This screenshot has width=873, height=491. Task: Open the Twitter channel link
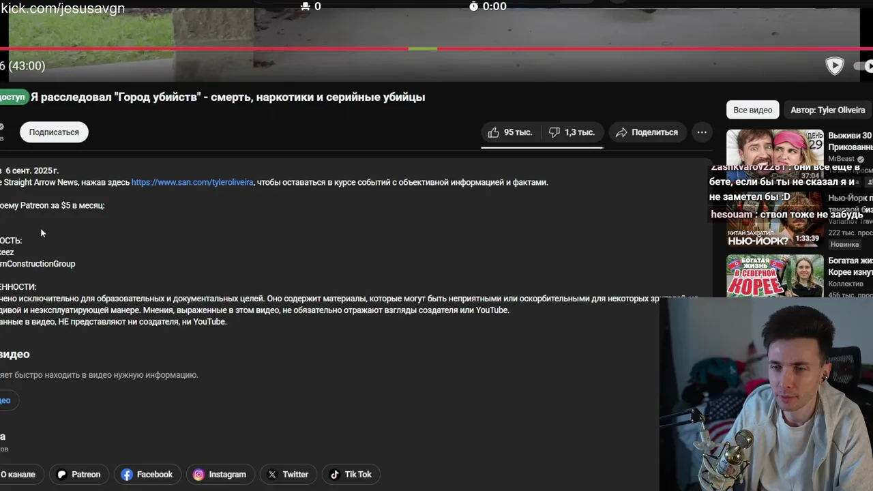[x=288, y=475]
